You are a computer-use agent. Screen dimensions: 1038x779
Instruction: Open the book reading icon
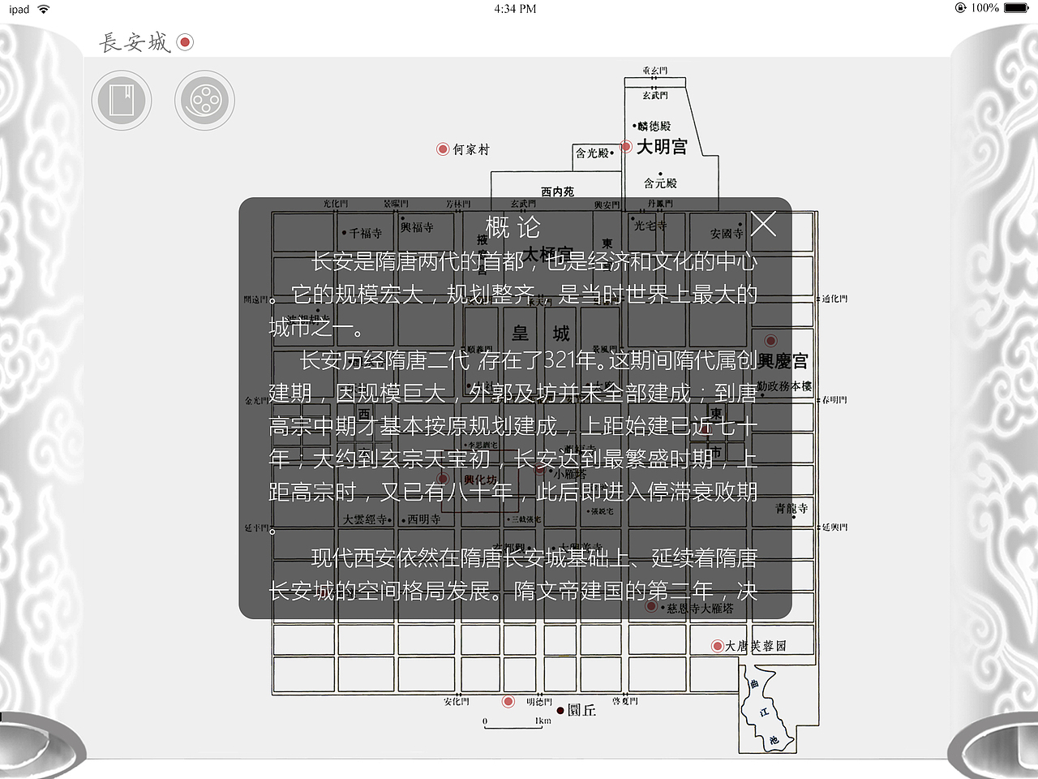(122, 101)
